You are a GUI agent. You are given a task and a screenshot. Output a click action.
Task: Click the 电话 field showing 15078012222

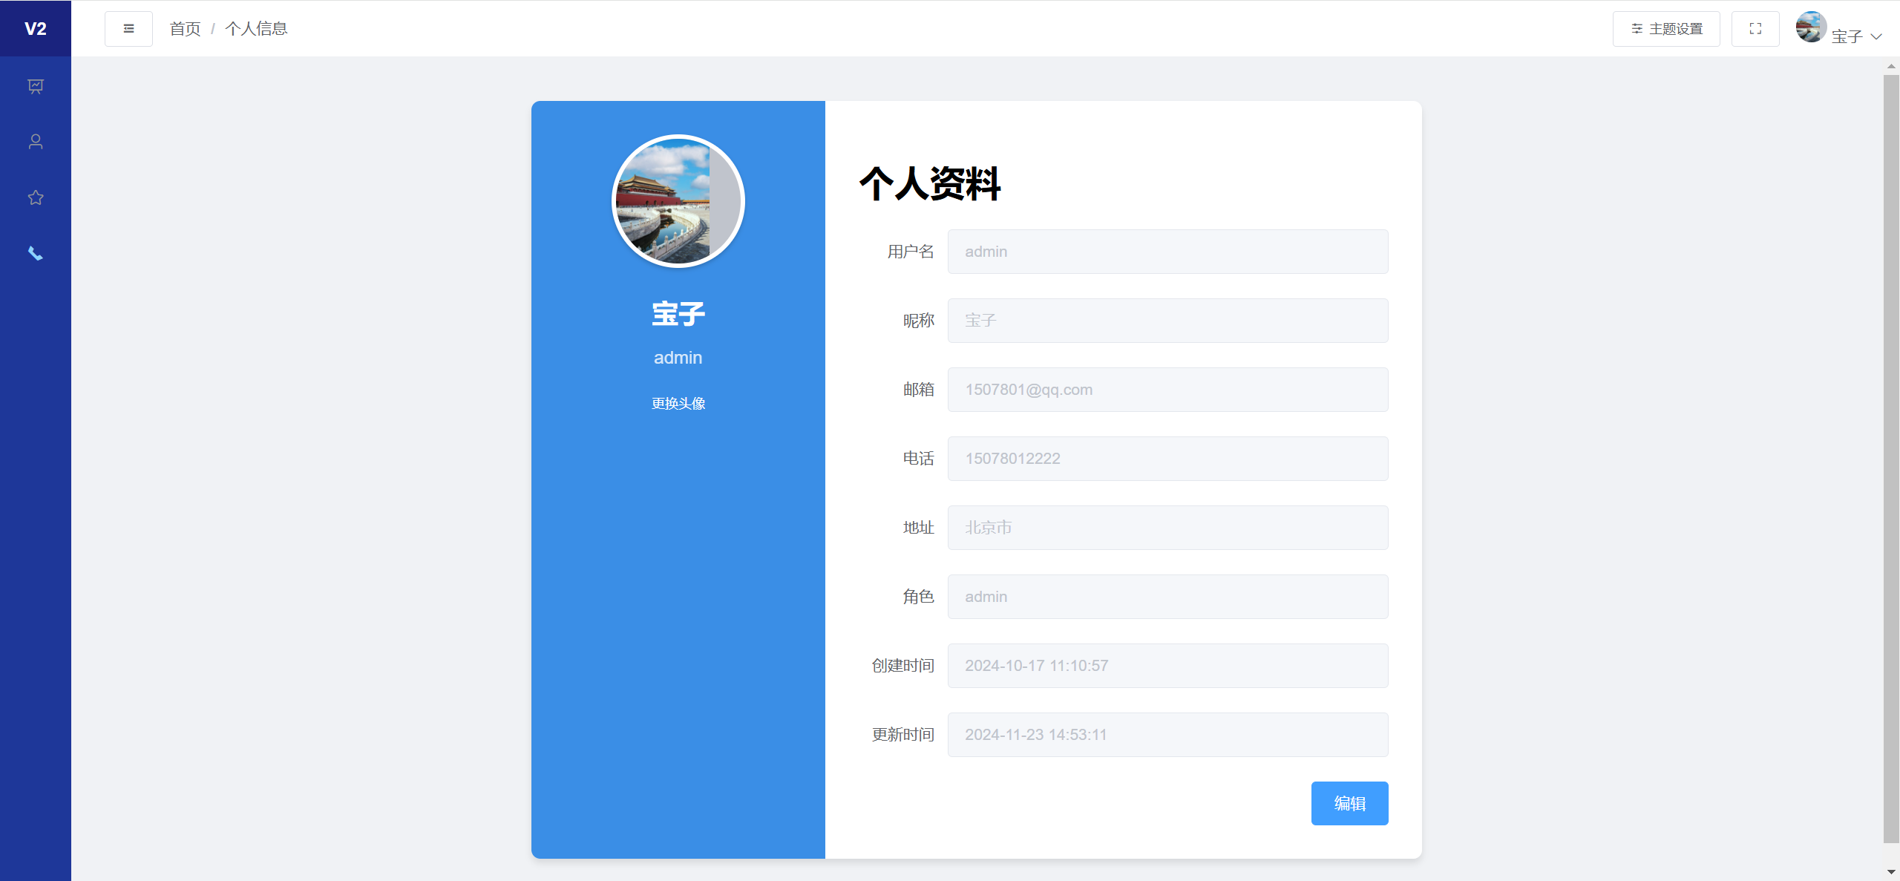(x=1167, y=459)
